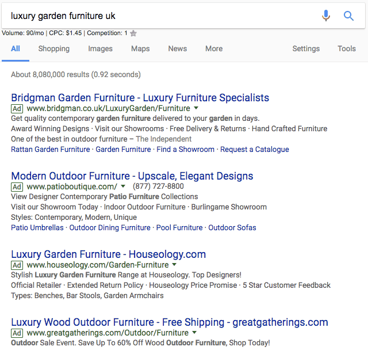368x358 pixels.
Task: Open dropdown arrow beside patioboutique.com URL
Action: [x=123, y=186]
